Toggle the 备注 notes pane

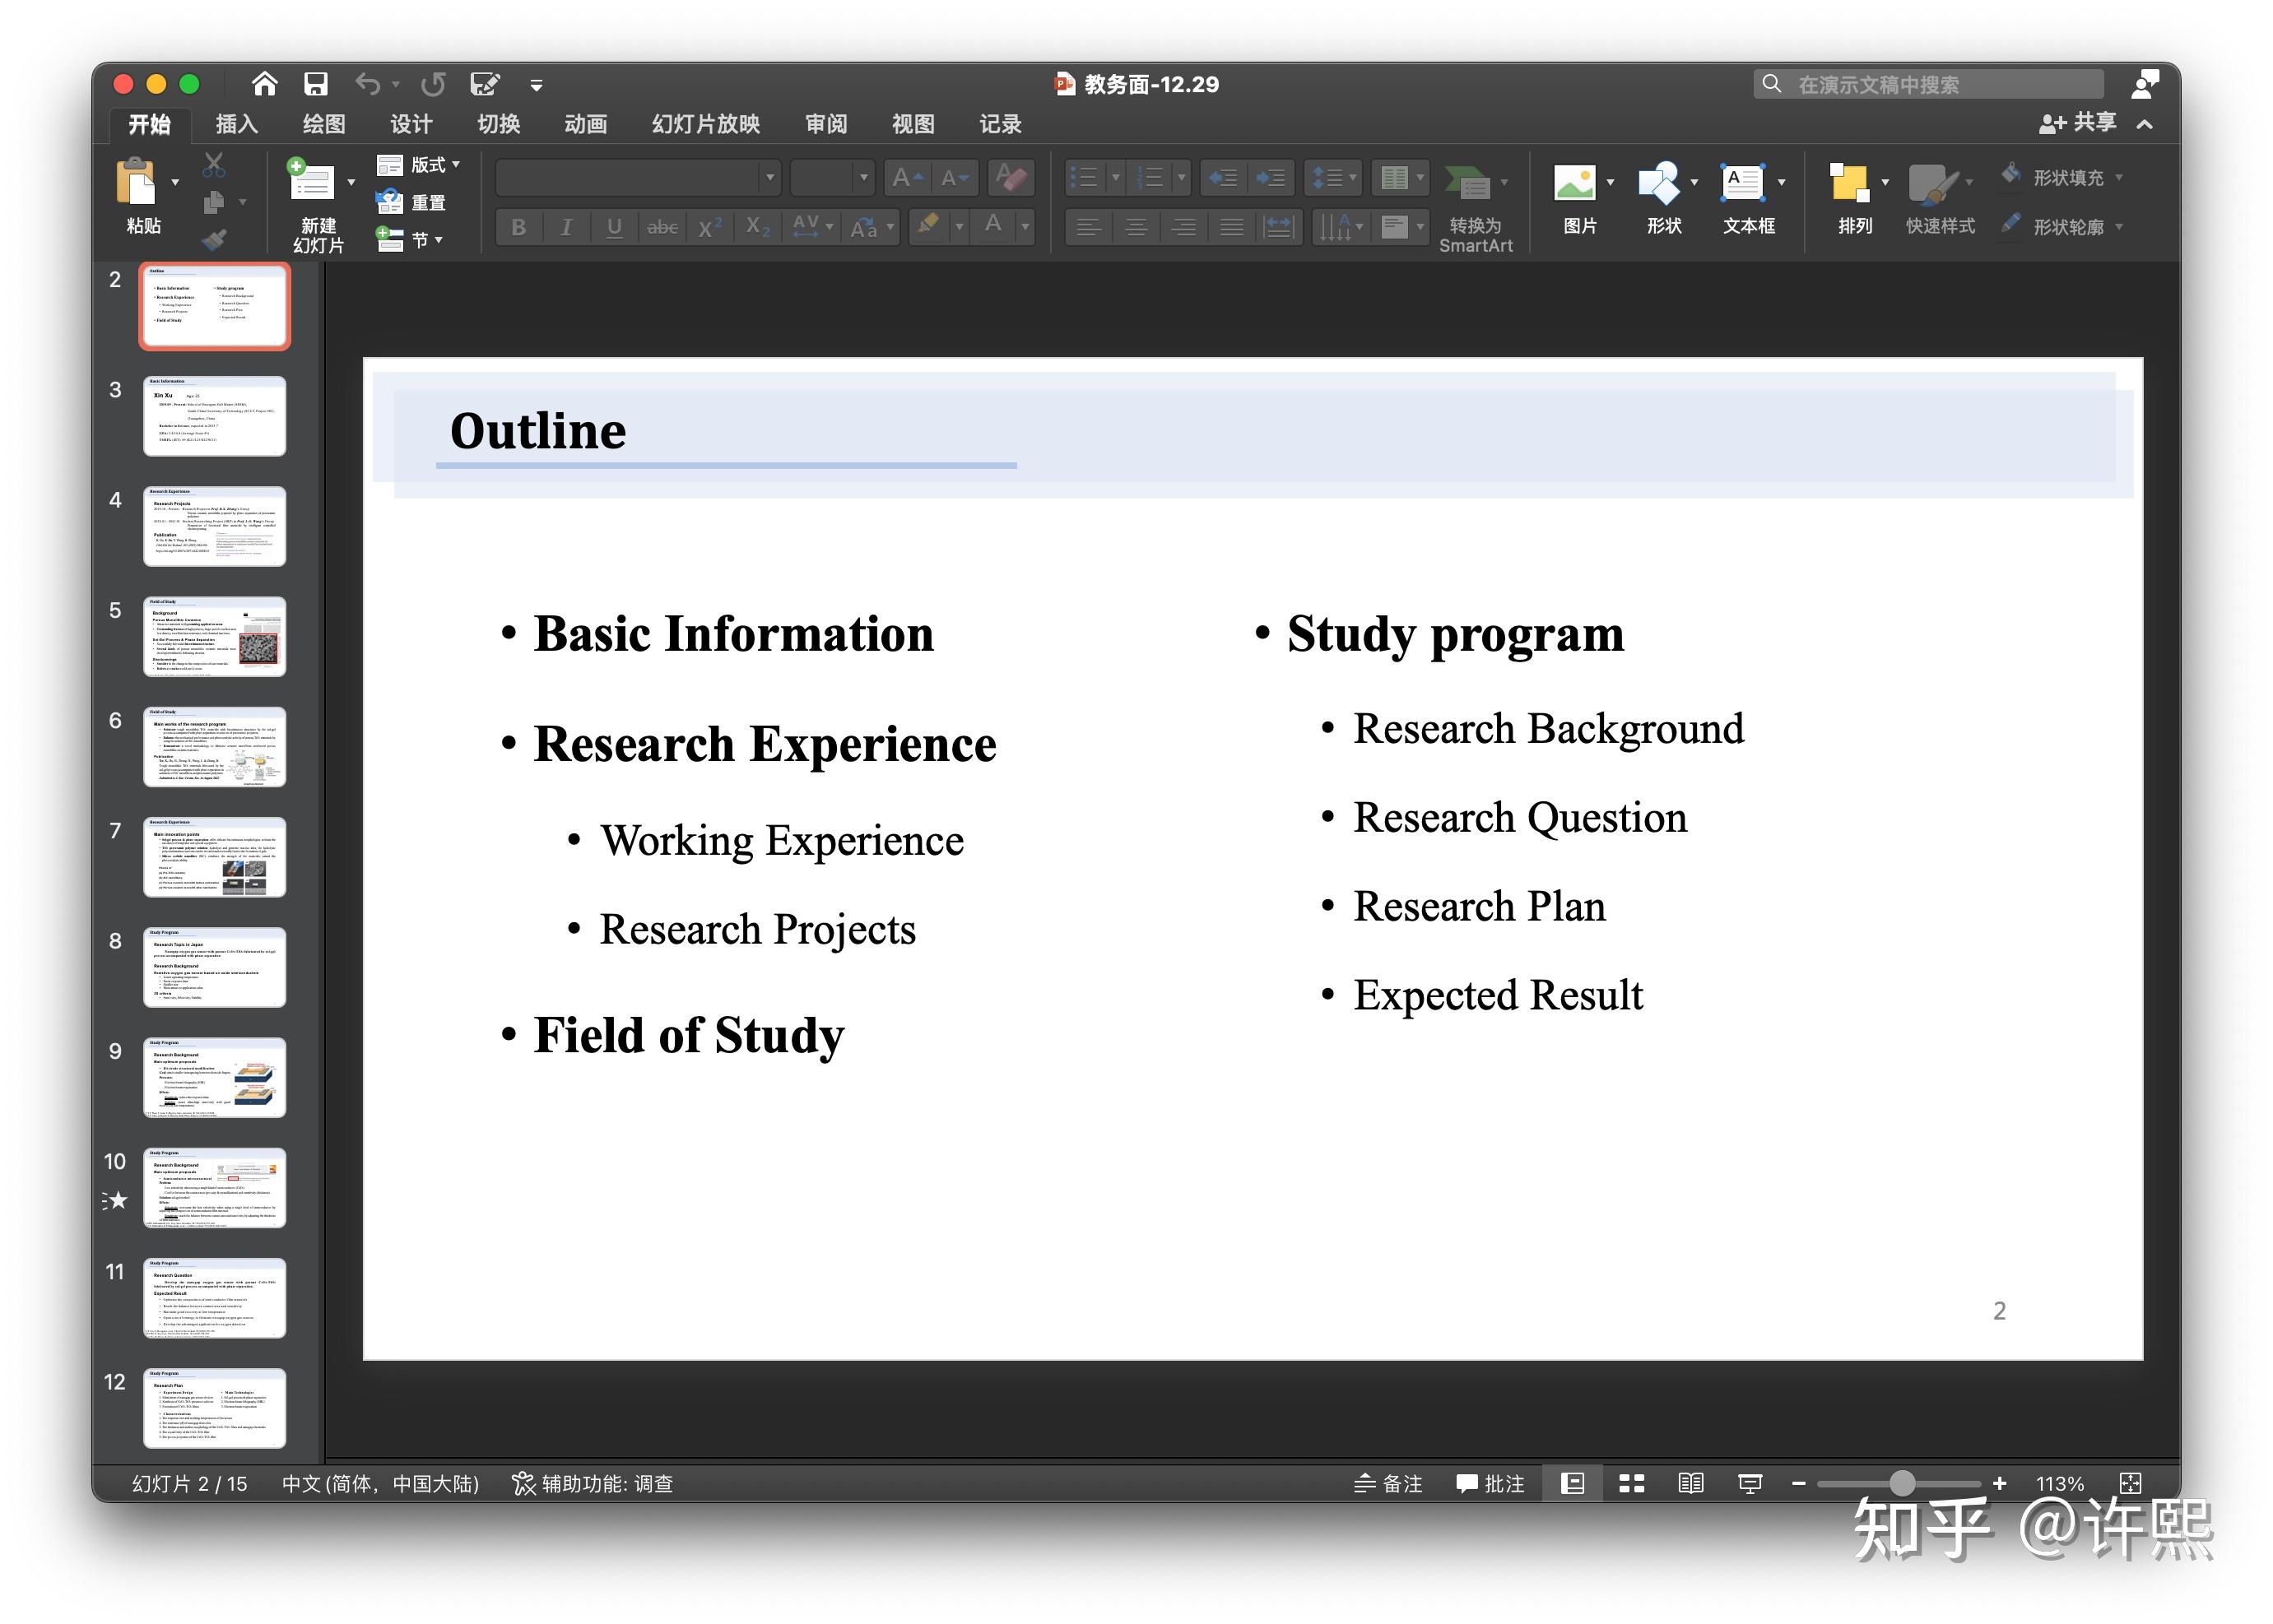tap(1388, 1483)
